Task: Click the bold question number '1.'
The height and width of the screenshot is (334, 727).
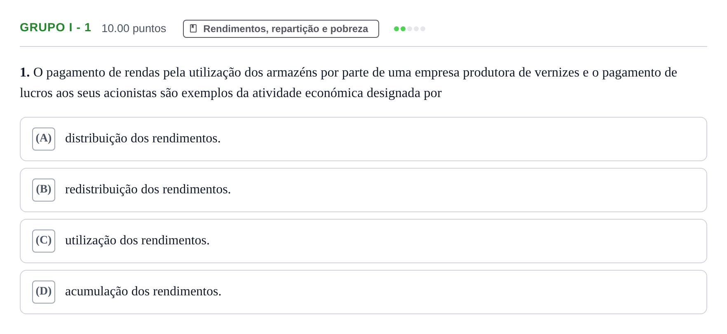Action: coord(25,72)
